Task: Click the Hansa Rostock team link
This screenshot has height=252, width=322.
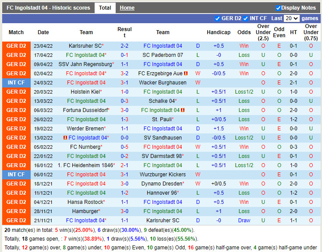Action: tap(85, 202)
